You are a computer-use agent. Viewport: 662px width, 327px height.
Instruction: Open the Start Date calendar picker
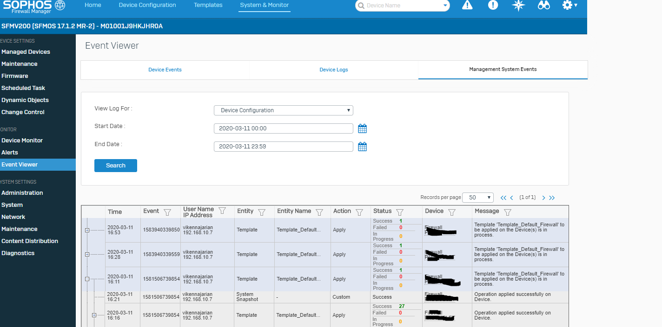pyautogui.click(x=363, y=128)
